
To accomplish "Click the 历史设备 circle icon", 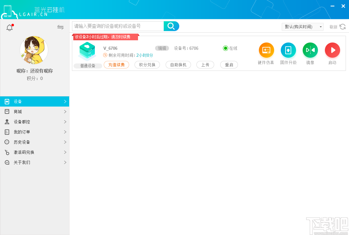I will 7,142.
